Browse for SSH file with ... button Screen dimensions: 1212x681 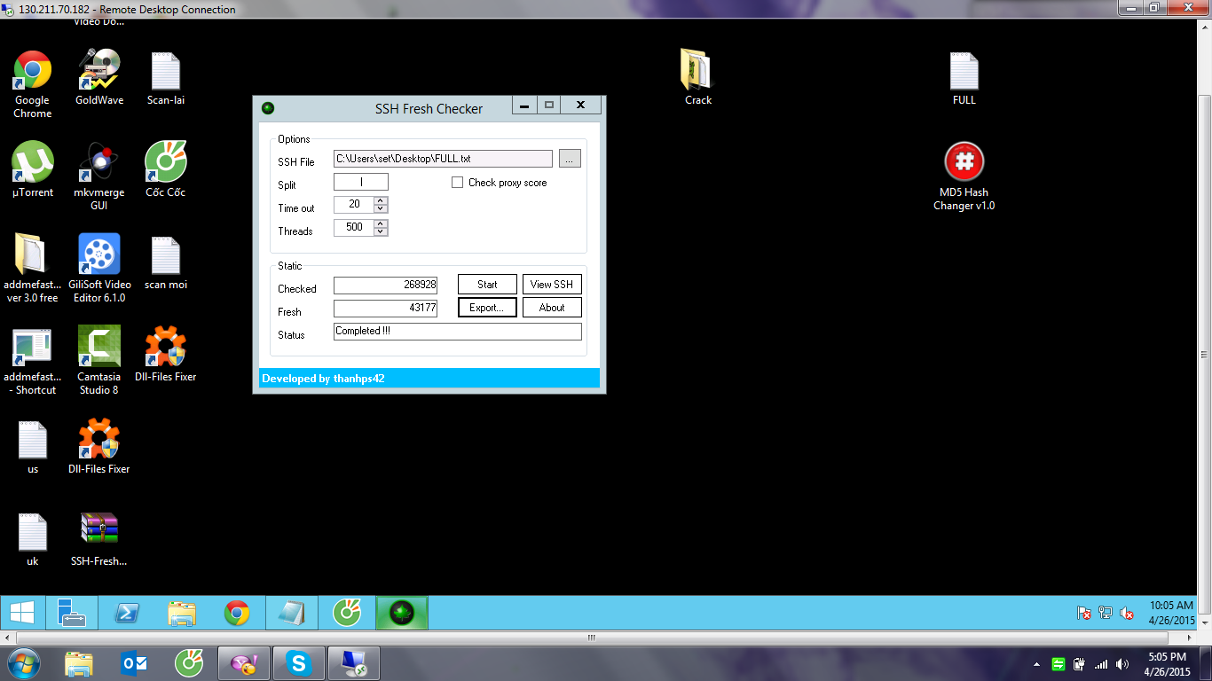click(570, 159)
